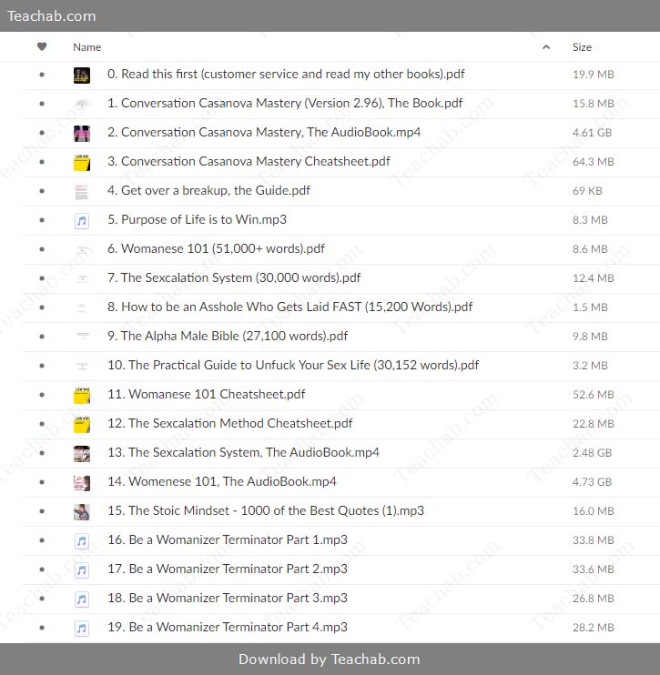Click thumbnail of Womenese 101 AudioBook.mp4
The width and height of the screenshot is (660, 675).
tap(82, 482)
